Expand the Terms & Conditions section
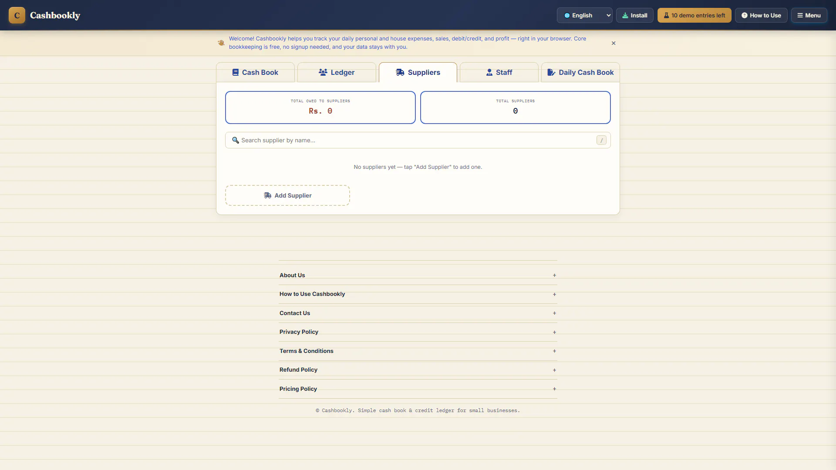 click(x=418, y=351)
